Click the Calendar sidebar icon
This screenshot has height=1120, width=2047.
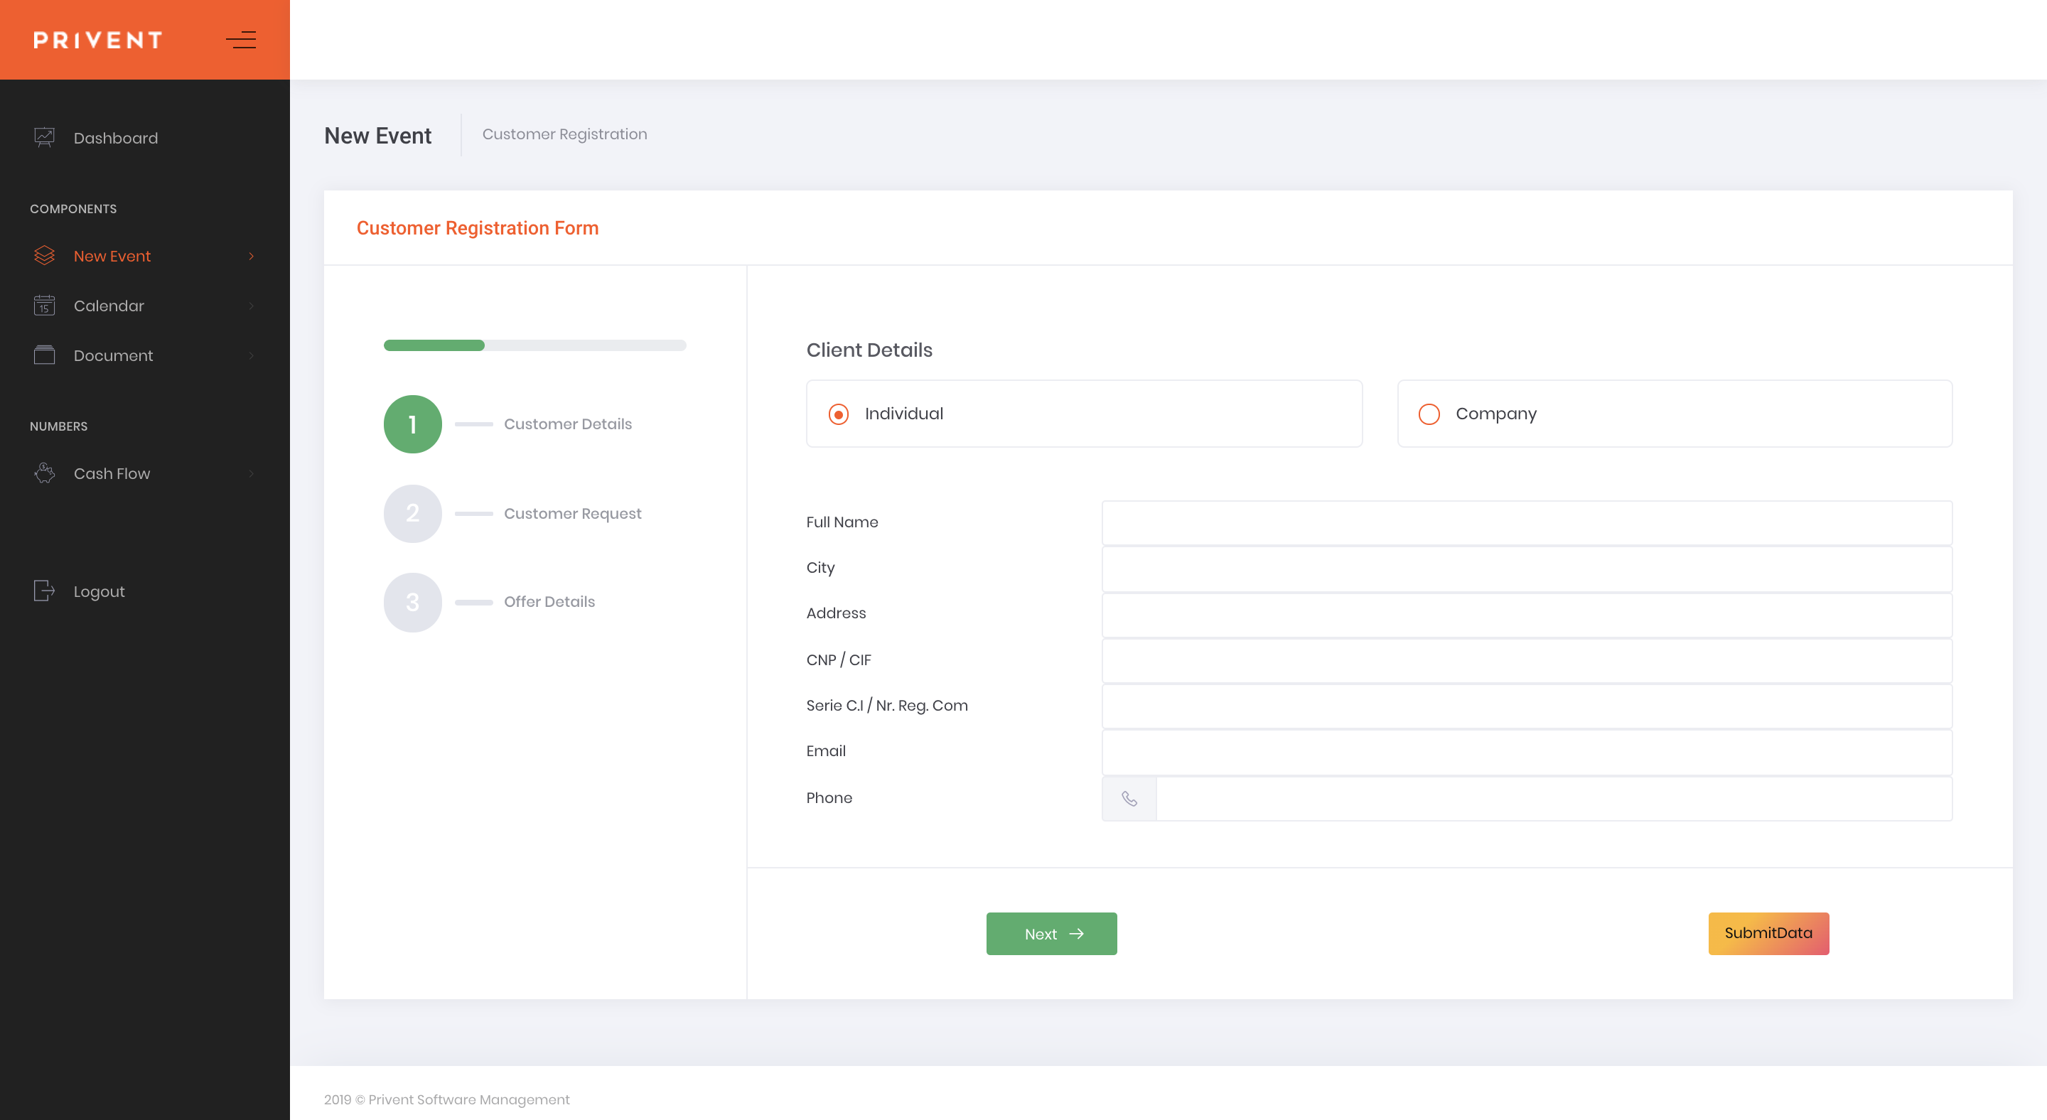(45, 306)
